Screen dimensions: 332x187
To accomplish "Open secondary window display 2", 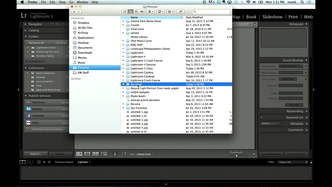I will (x=30, y=162).
